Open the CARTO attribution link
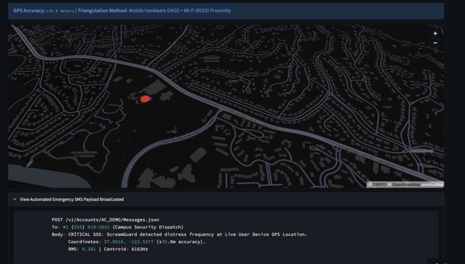Screen dimensions: 465x264 click(379, 185)
